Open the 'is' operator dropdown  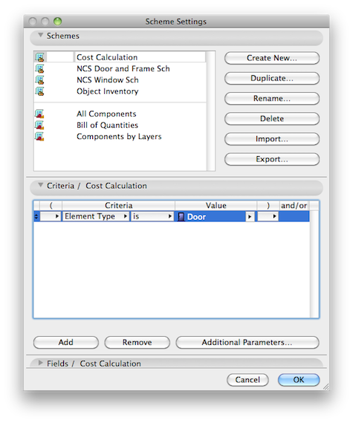coord(152,216)
